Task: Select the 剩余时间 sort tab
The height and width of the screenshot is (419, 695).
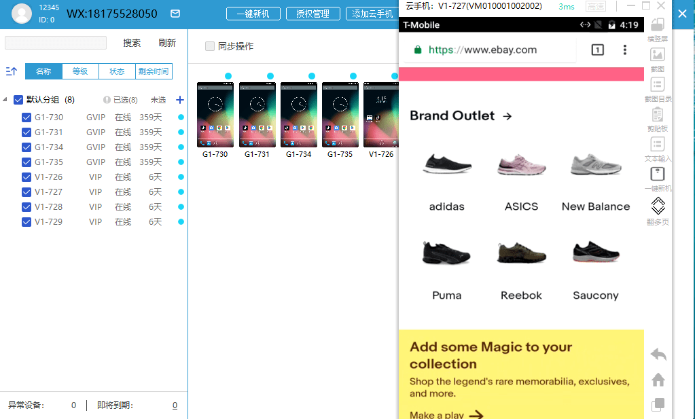Action: (x=154, y=71)
